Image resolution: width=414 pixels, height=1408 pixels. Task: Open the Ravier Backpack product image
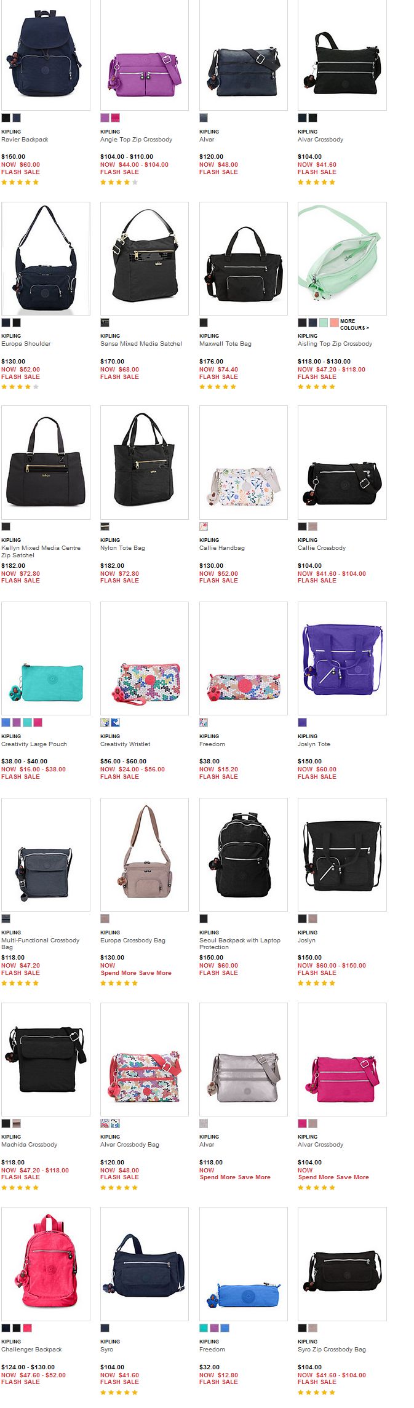coord(46,55)
